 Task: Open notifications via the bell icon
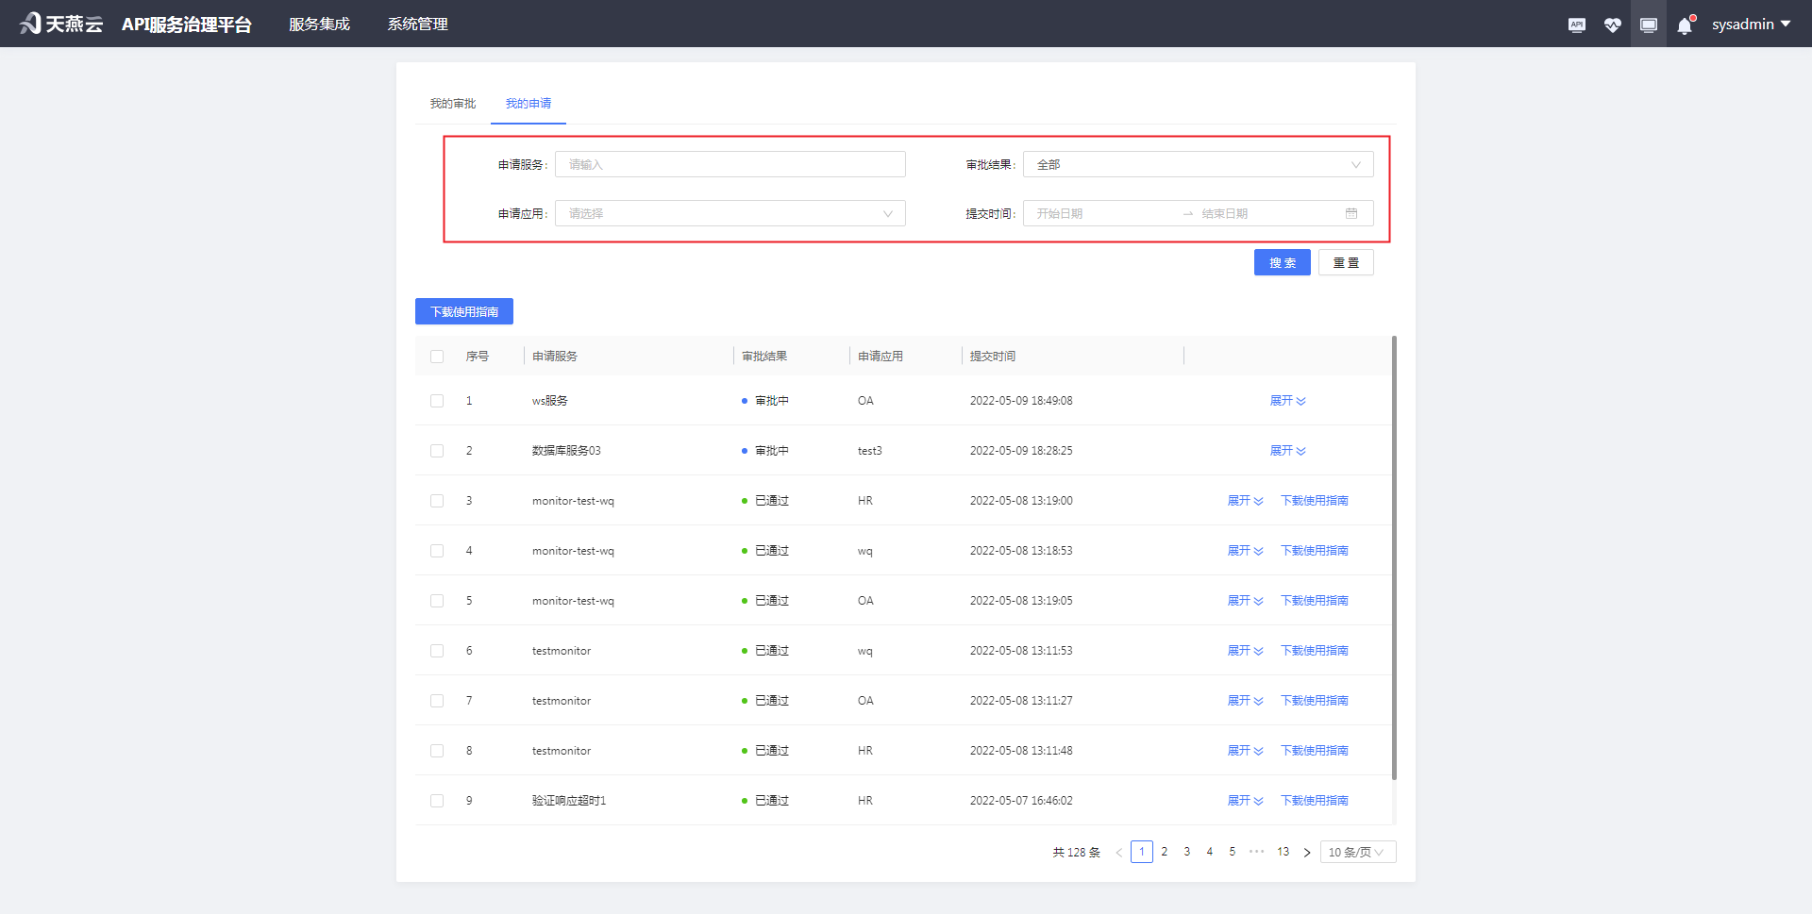pos(1684,24)
